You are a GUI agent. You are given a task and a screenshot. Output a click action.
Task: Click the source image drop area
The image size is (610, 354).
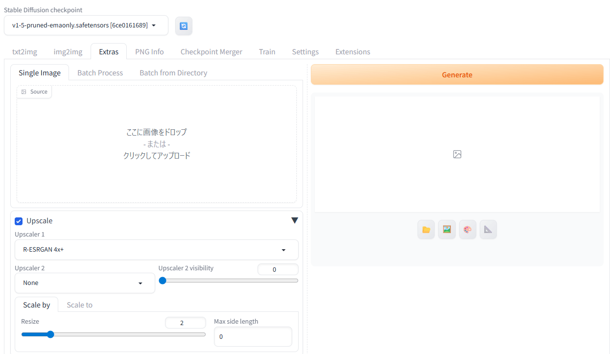coord(156,144)
